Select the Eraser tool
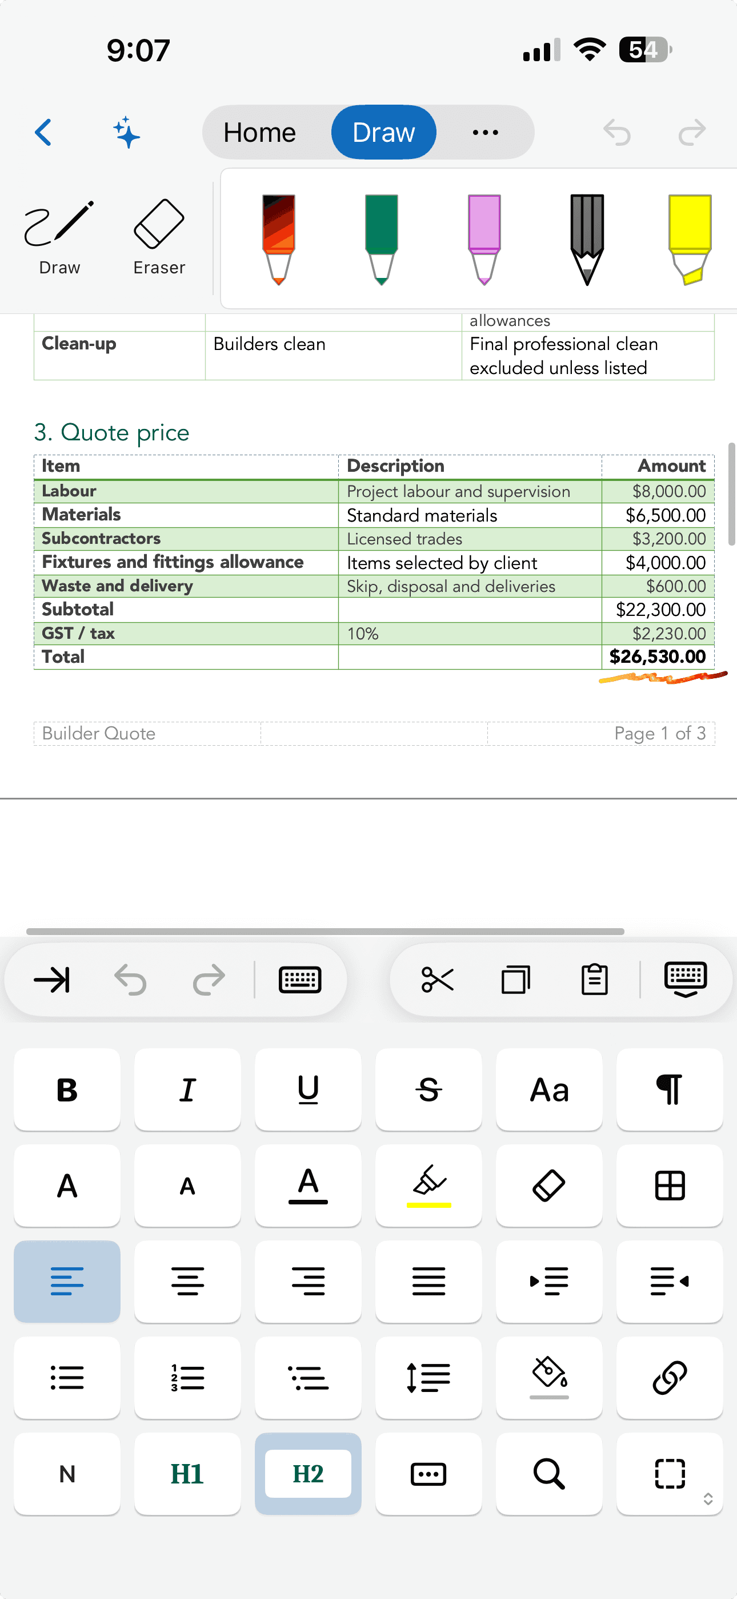737x1599 pixels. tap(159, 238)
